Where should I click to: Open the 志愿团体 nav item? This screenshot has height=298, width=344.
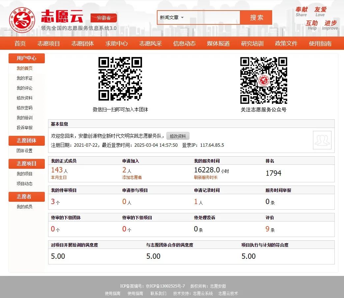(x=82, y=44)
